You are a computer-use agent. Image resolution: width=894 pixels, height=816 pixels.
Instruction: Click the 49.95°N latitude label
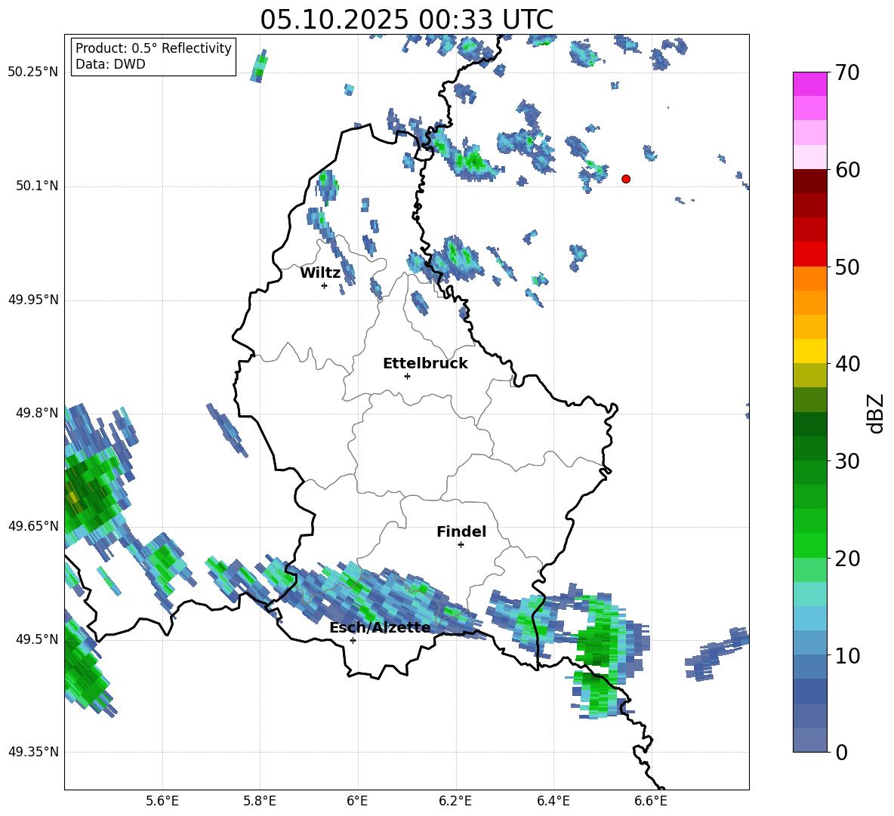tap(33, 300)
